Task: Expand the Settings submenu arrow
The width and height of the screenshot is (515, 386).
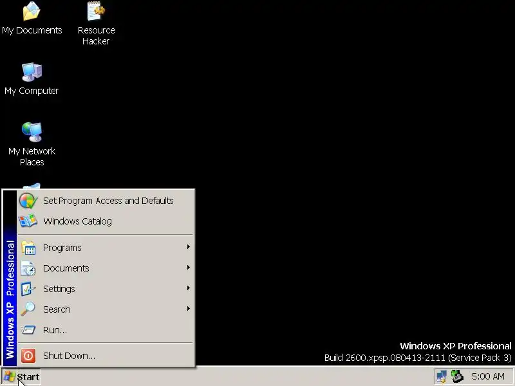Action: 188,288
